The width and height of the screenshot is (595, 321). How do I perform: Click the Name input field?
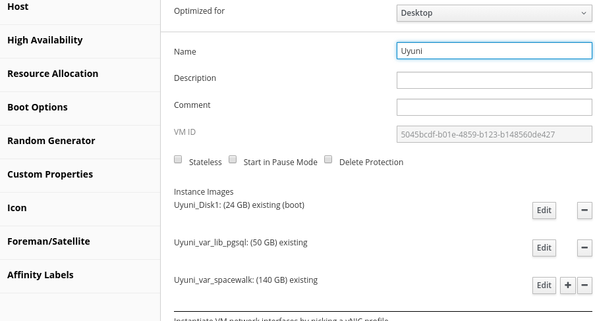click(494, 51)
